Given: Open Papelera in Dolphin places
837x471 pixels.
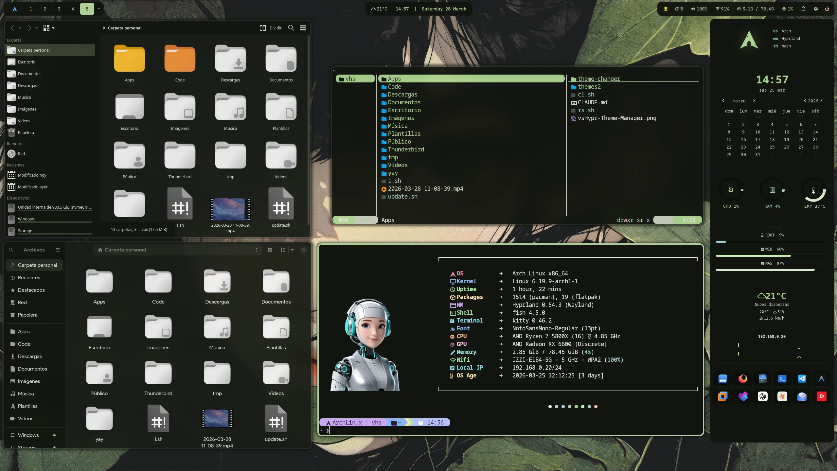Looking at the screenshot, I should 50,132.
